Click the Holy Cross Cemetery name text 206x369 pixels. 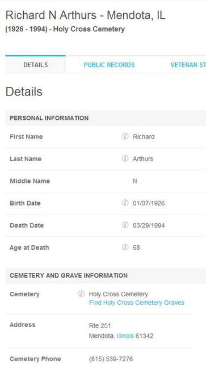(x=118, y=294)
